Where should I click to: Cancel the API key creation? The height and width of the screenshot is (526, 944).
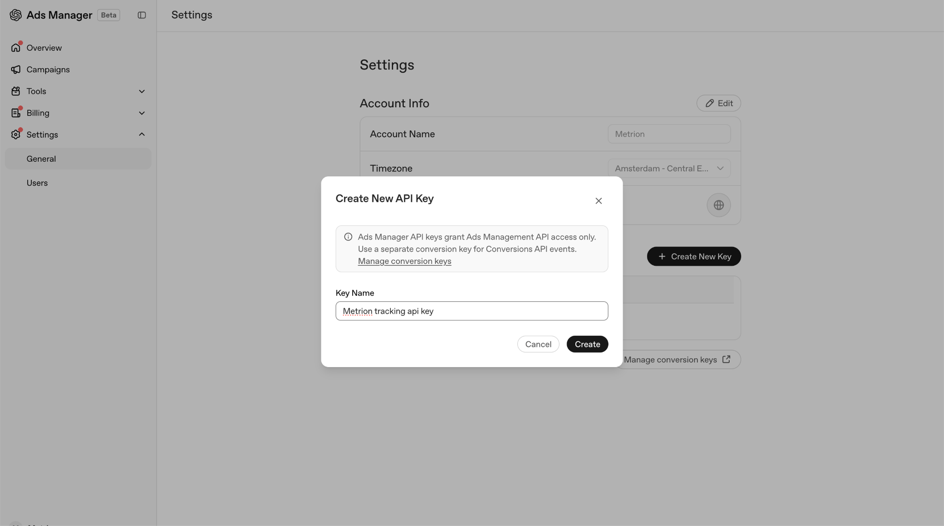click(x=538, y=344)
